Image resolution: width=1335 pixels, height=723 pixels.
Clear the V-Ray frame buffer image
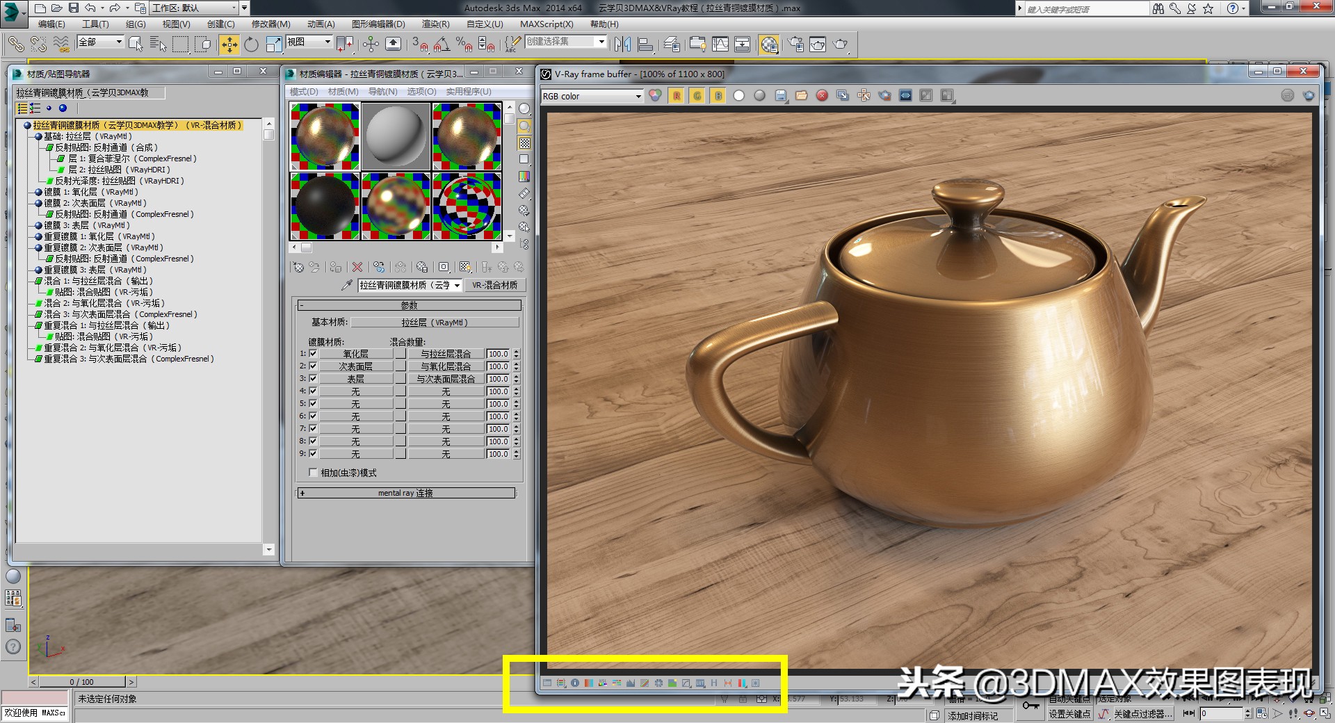point(822,96)
